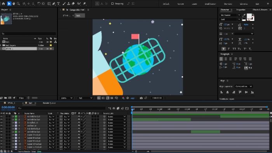272x153 pixels.
Task: Select the Puppet Pin tool
Action: pyautogui.click(x=85, y=3)
